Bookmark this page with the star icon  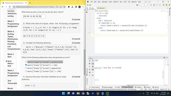point(64,7)
